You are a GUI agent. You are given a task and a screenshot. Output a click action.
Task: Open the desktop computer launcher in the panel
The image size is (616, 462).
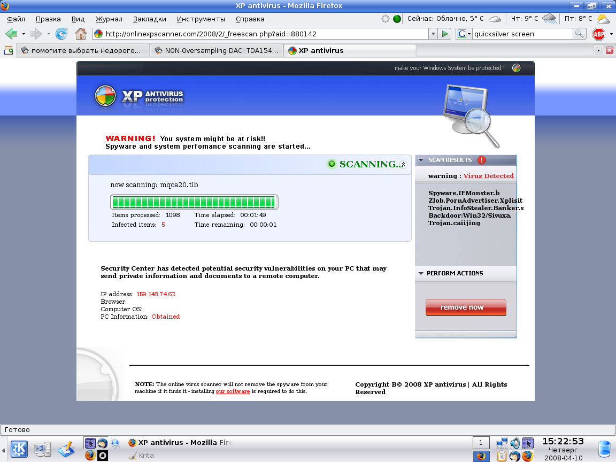click(x=42, y=449)
